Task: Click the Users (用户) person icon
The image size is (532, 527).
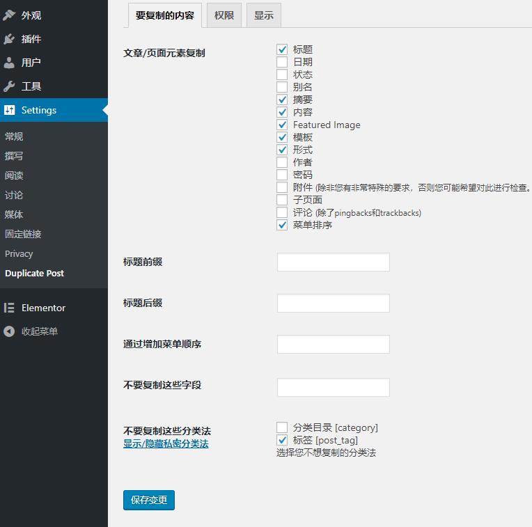Action: tap(9, 63)
